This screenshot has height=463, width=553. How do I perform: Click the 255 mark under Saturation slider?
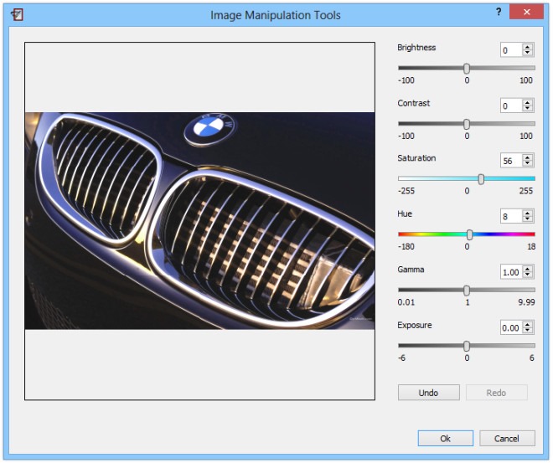[x=526, y=191]
